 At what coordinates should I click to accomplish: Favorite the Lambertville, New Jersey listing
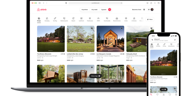tap(92, 28)
